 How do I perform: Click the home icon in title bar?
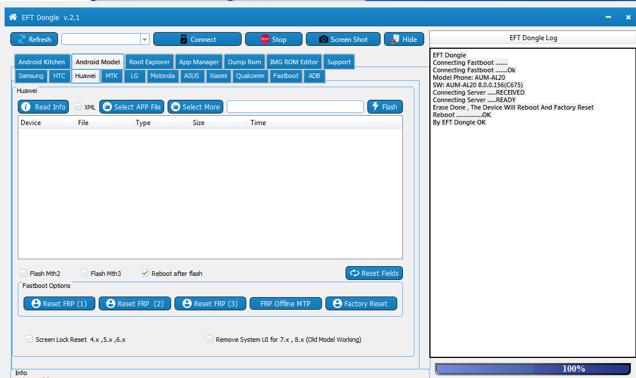pos(13,17)
